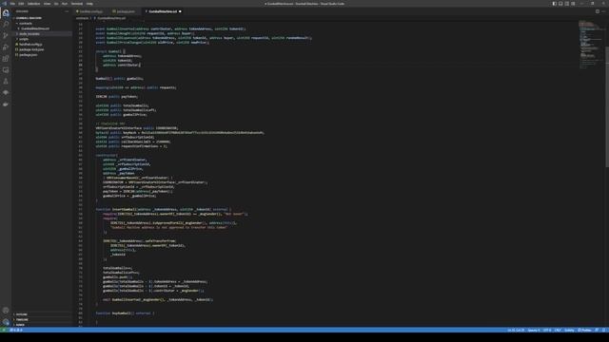Click the editor vertical scrollbar
The height and width of the screenshot is (342, 609).
[x=607, y=108]
